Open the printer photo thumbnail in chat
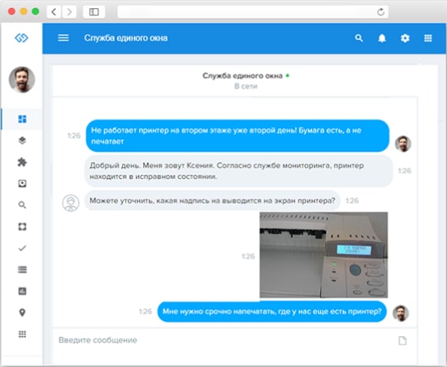Image resolution: width=447 pixels, height=367 pixels. pyautogui.click(x=323, y=255)
